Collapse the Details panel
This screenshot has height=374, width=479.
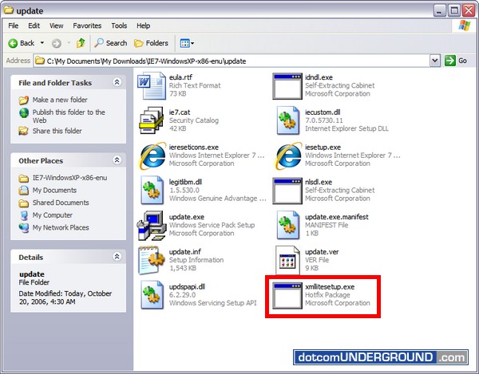click(x=117, y=256)
